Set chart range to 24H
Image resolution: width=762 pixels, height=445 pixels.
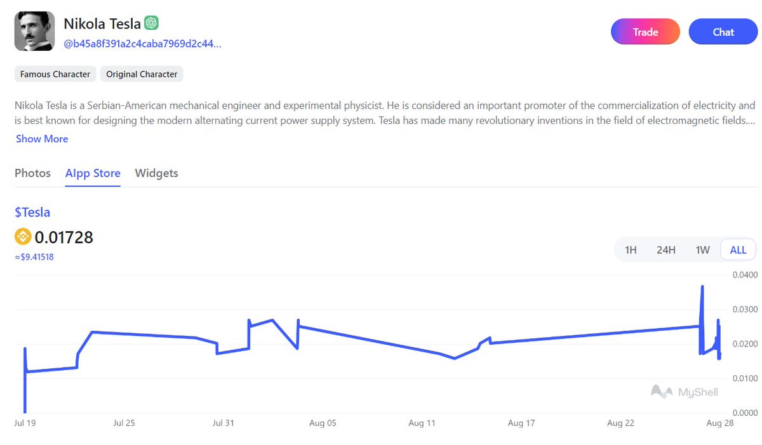665,249
